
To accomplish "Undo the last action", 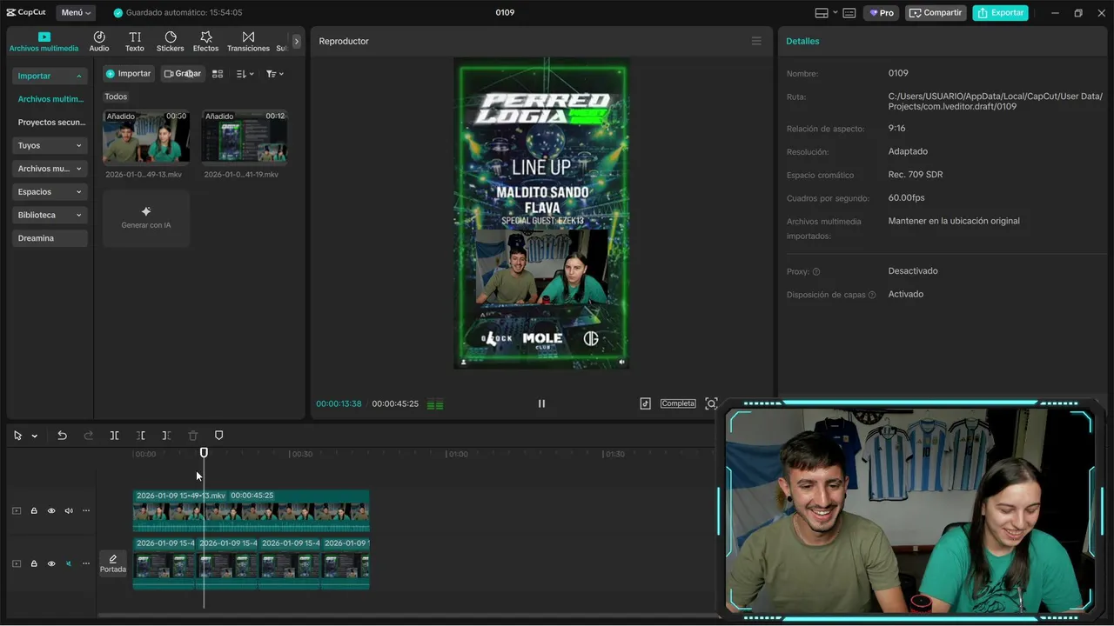I will [x=62, y=436].
